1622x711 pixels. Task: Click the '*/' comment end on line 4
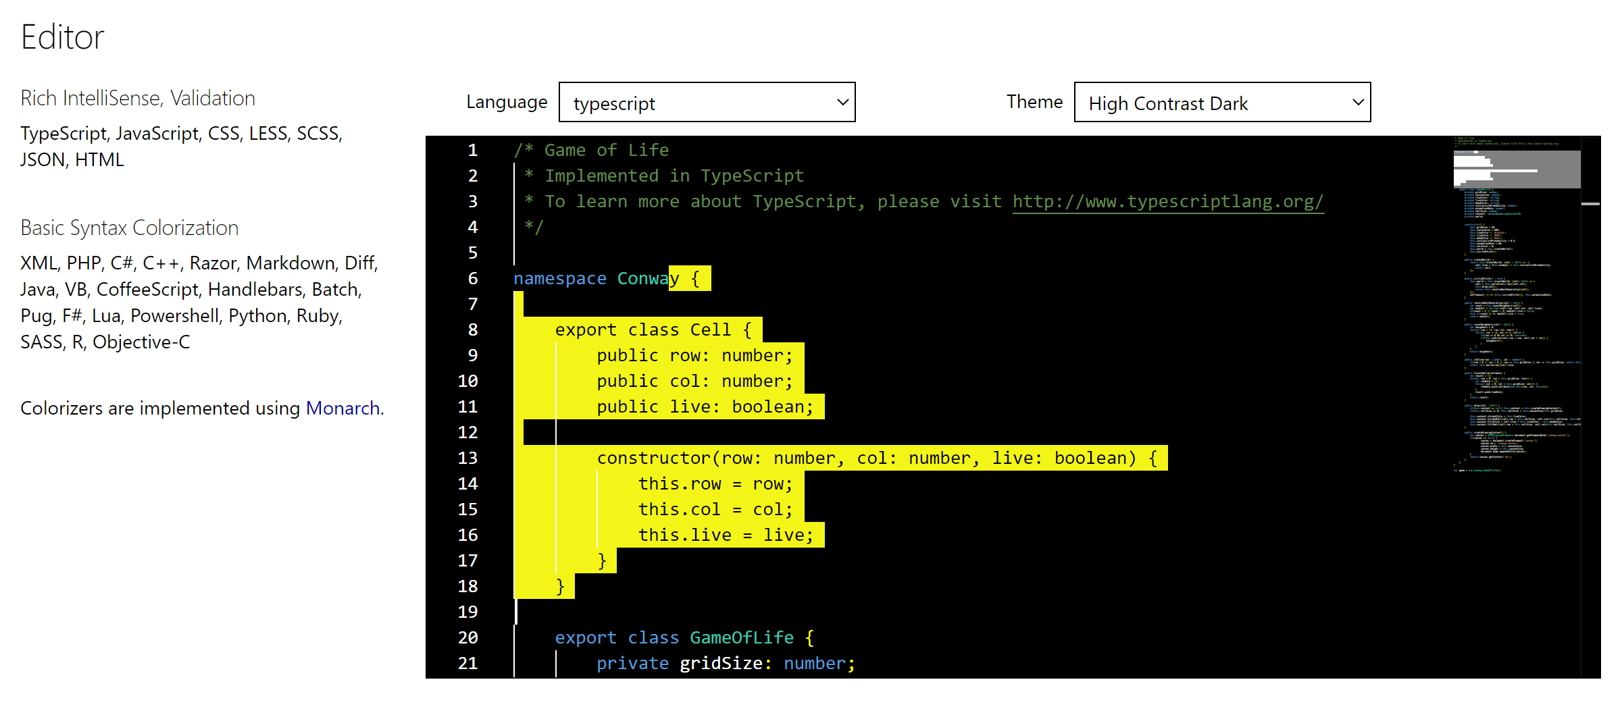(534, 228)
